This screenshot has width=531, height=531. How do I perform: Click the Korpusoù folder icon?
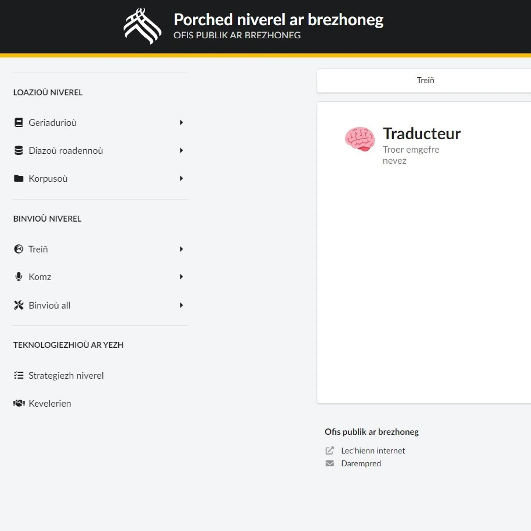click(19, 179)
